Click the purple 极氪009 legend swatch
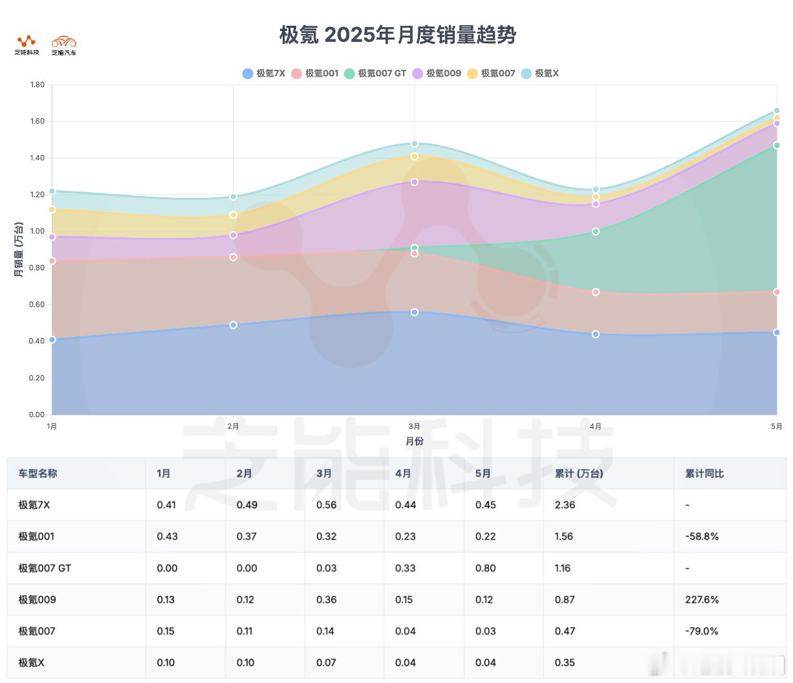This screenshot has width=793, height=683. 418,73
